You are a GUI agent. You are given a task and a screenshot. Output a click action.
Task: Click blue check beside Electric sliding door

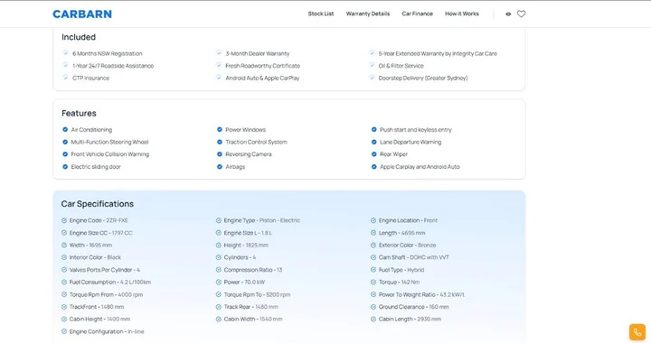tap(65, 166)
